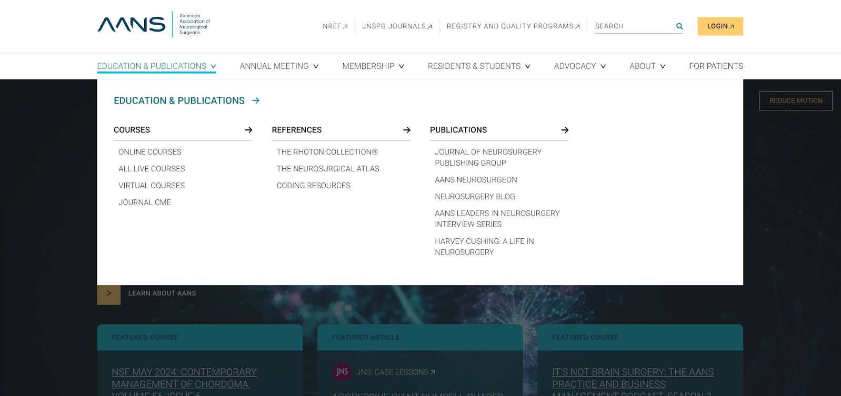The height and width of the screenshot is (396, 841).
Task: Open the For Patients menu item
Action: [716, 66]
